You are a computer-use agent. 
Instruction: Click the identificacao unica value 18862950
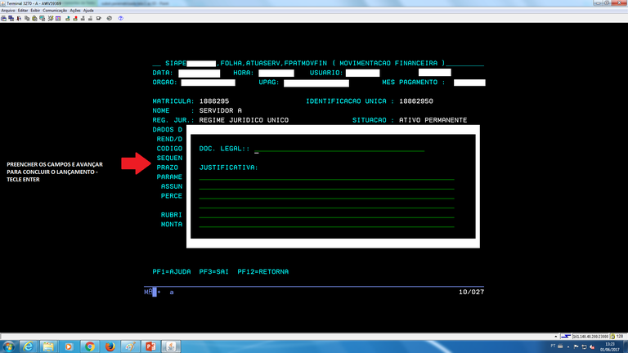tap(415, 101)
